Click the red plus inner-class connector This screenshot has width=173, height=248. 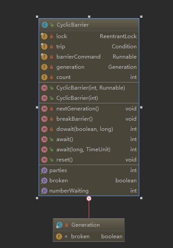click(89, 198)
